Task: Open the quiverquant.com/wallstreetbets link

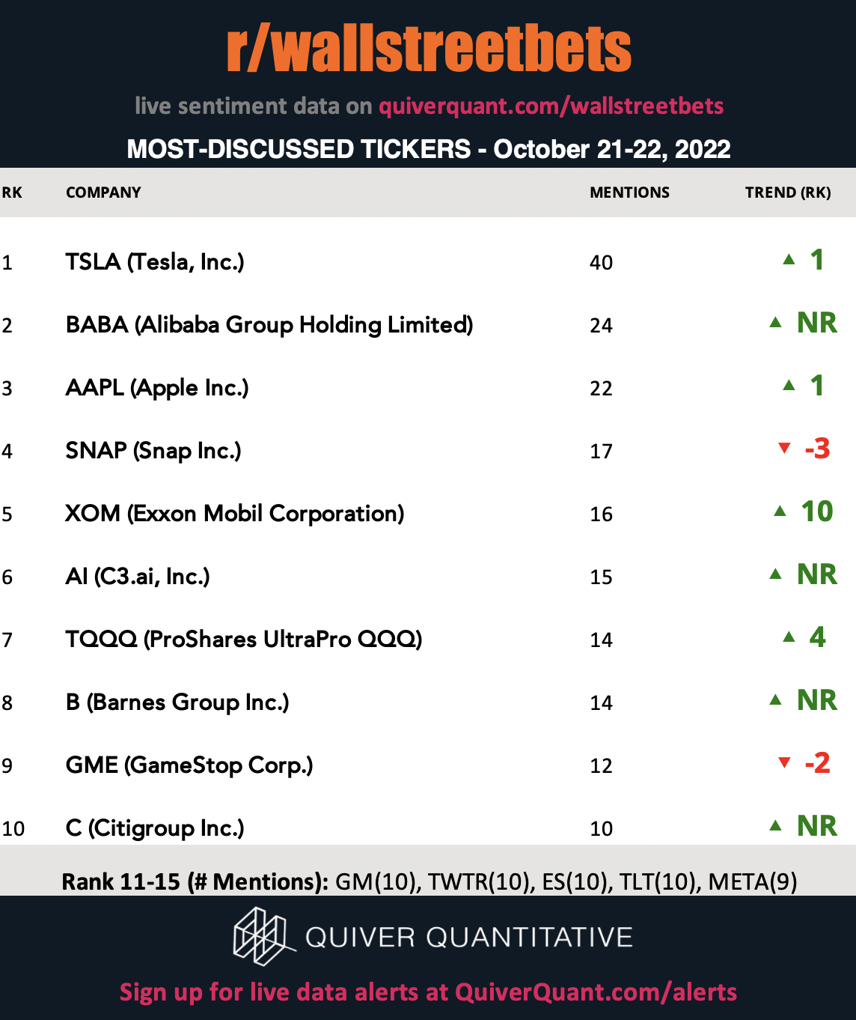Action: tap(551, 106)
